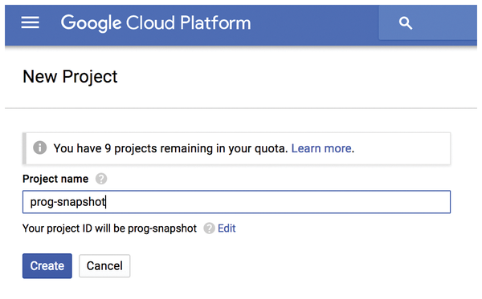
Task: Focus the Project name input field
Action: coord(236,202)
